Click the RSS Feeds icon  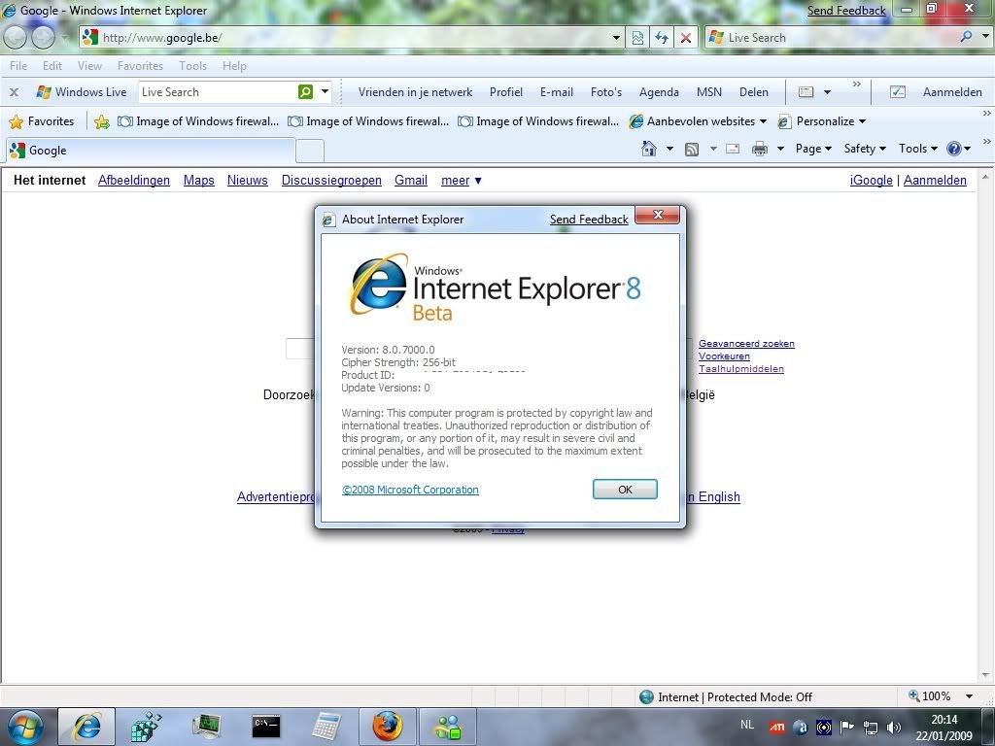tap(692, 149)
